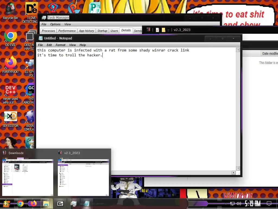Open Task Manager's File menu

click(x=44, y=24)
